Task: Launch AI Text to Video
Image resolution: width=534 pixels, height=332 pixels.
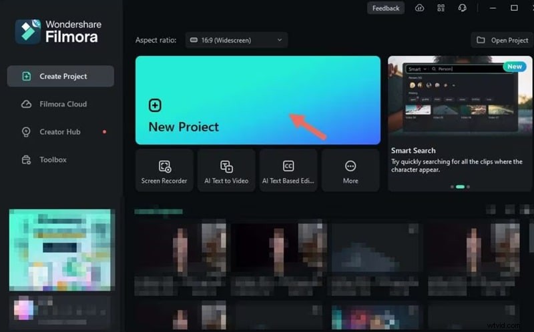Action: pos(226,171)
